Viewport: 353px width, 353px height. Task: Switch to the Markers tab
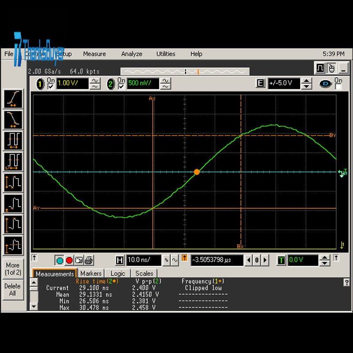91,274
